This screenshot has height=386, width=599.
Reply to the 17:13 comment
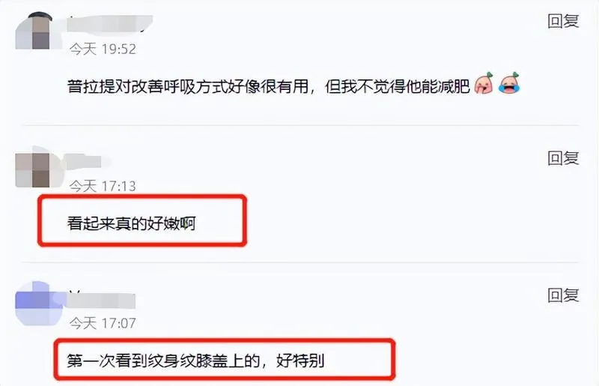pos(563,158)
